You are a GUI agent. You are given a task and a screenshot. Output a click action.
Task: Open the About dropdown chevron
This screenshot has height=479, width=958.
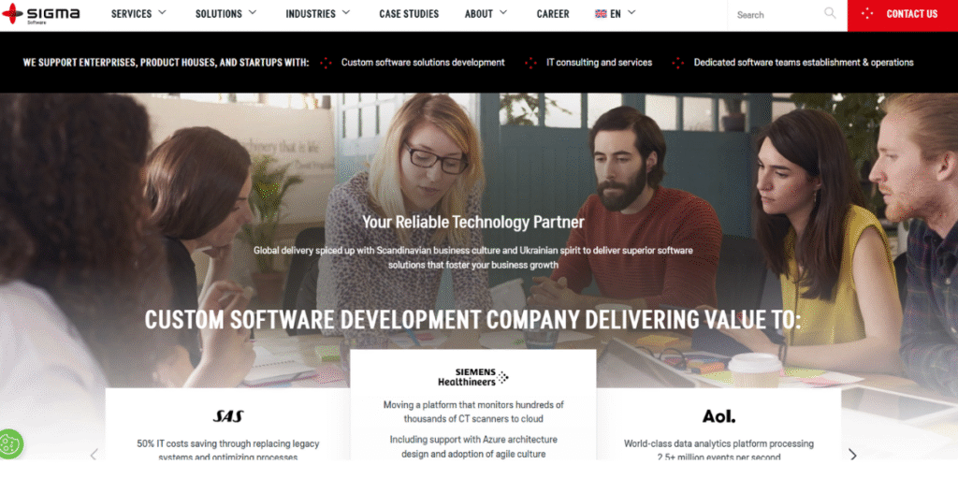[503, 12]
